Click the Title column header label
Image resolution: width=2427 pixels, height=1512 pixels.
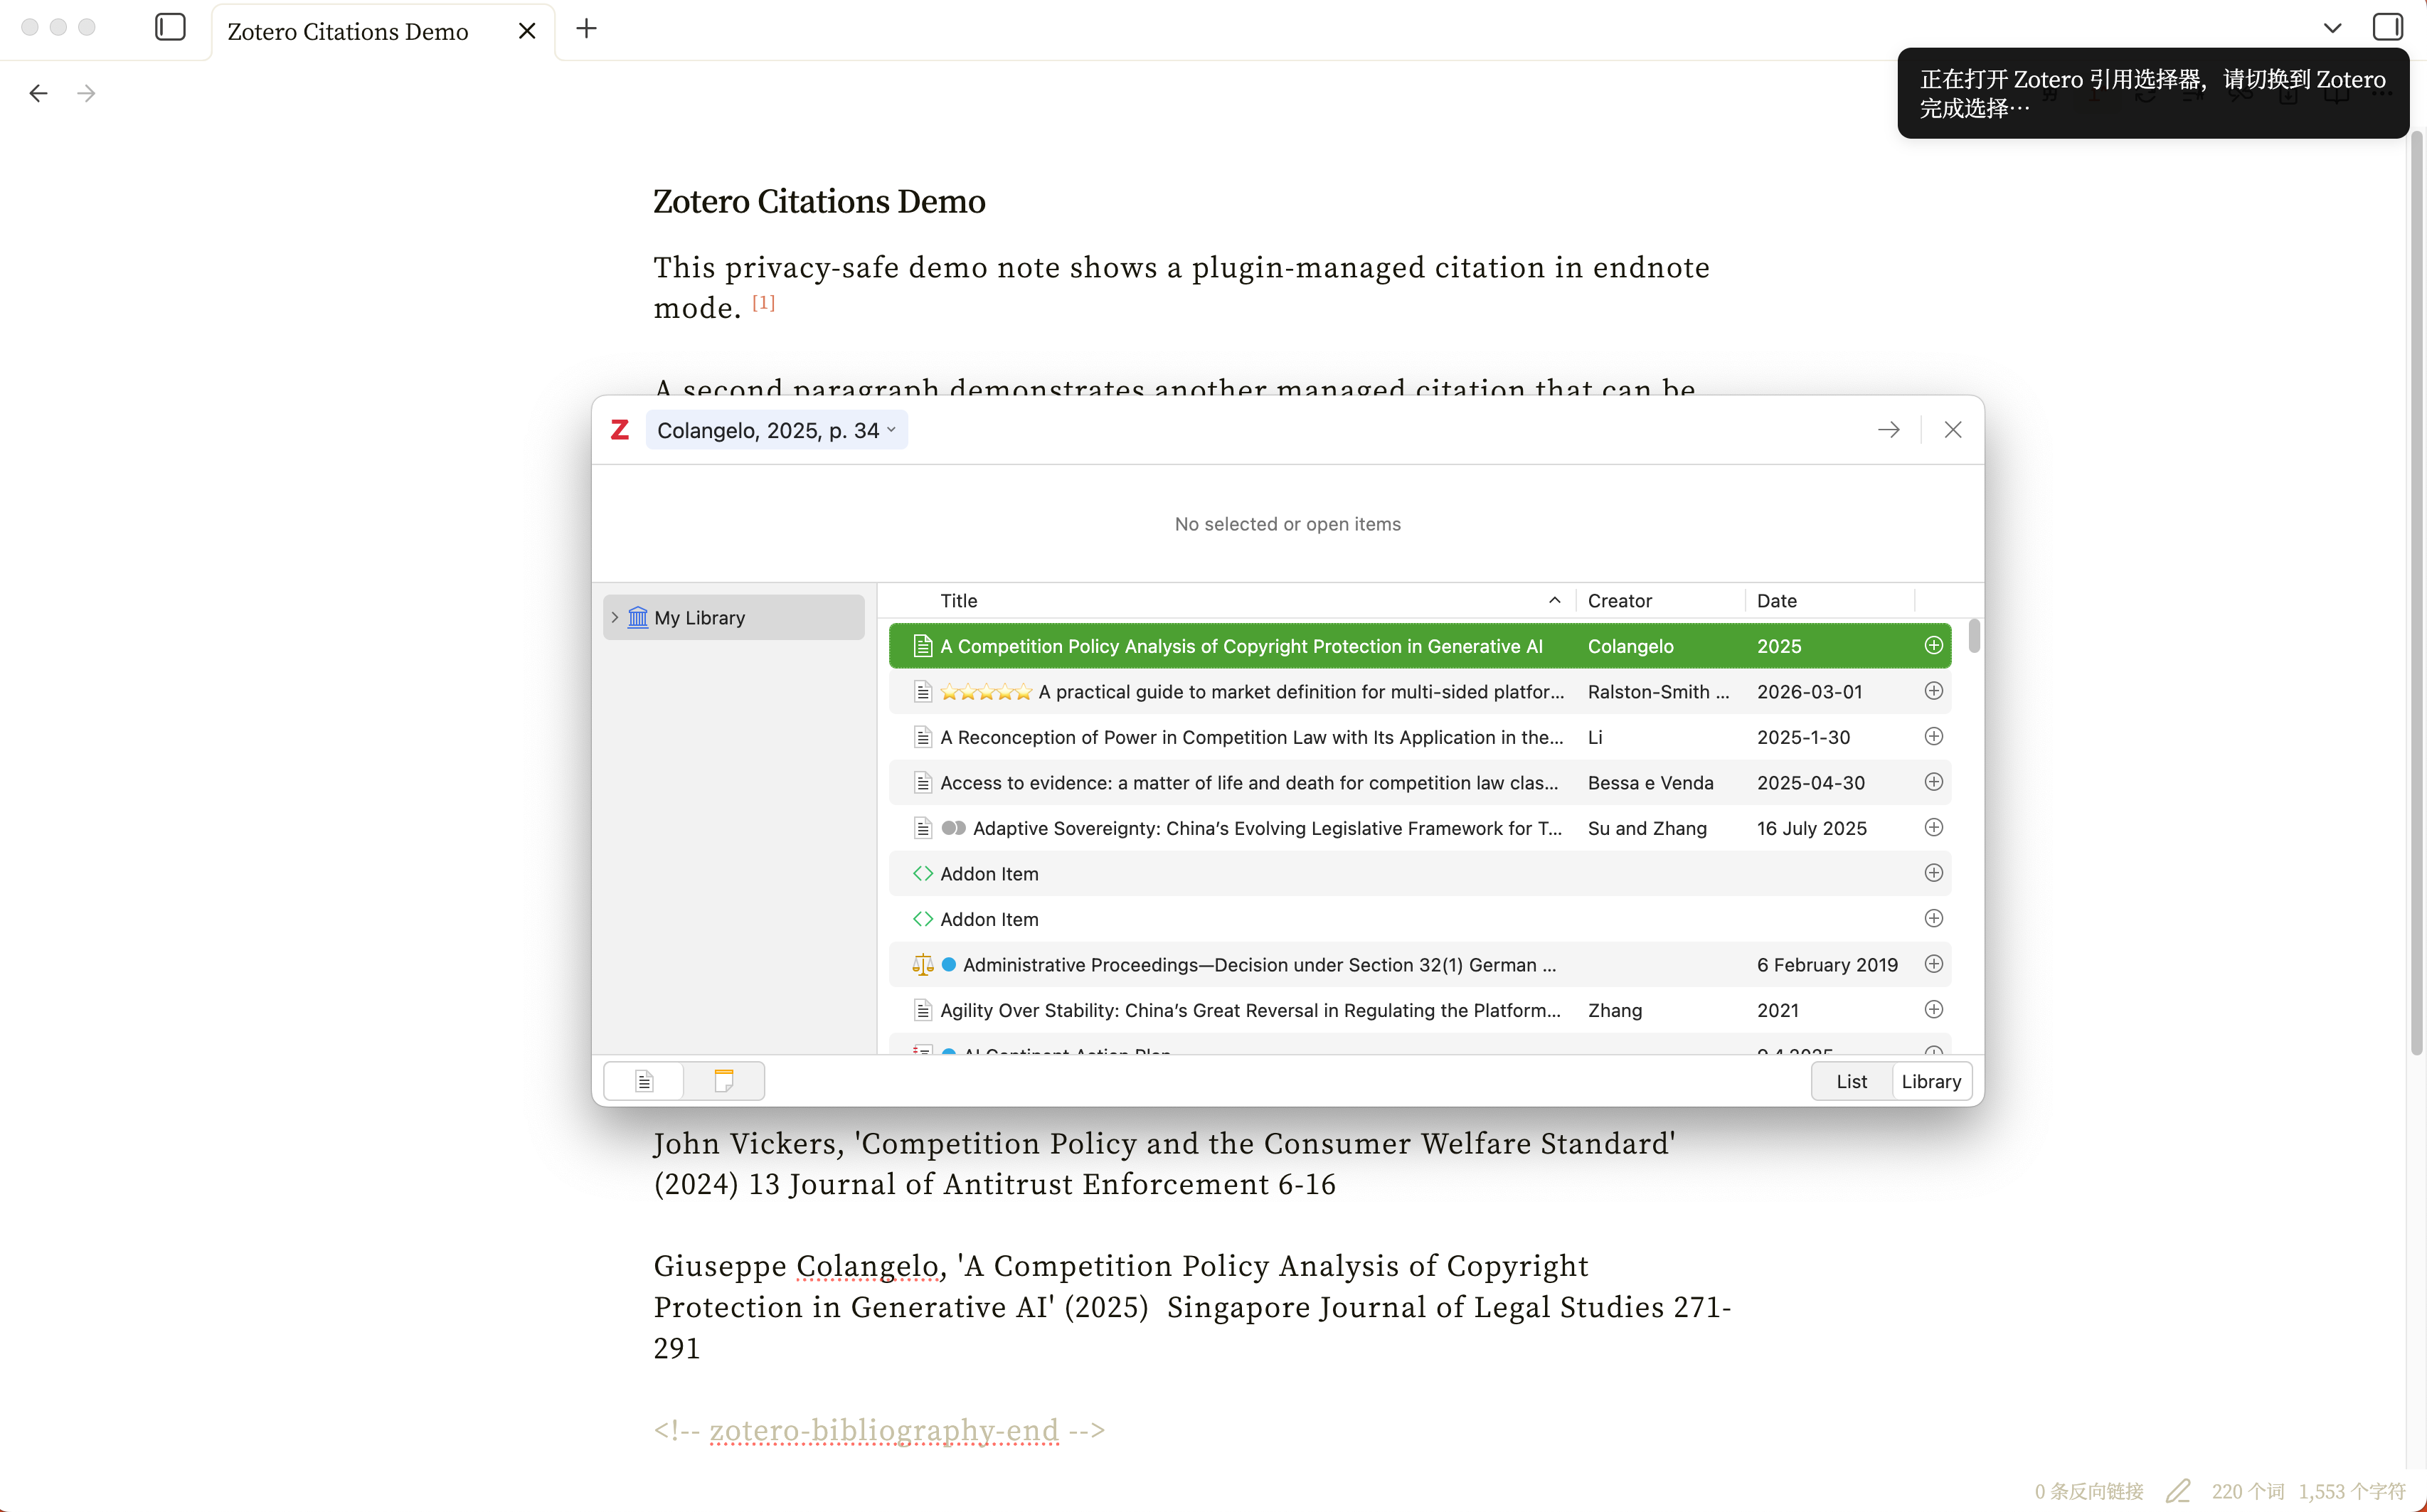tap(958, 600)
